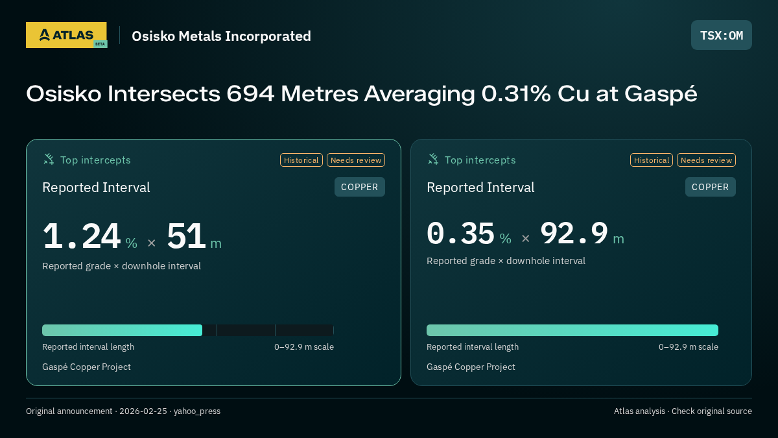Click the 1.24 grade value

pyautogui.click(x=82, y=236)
